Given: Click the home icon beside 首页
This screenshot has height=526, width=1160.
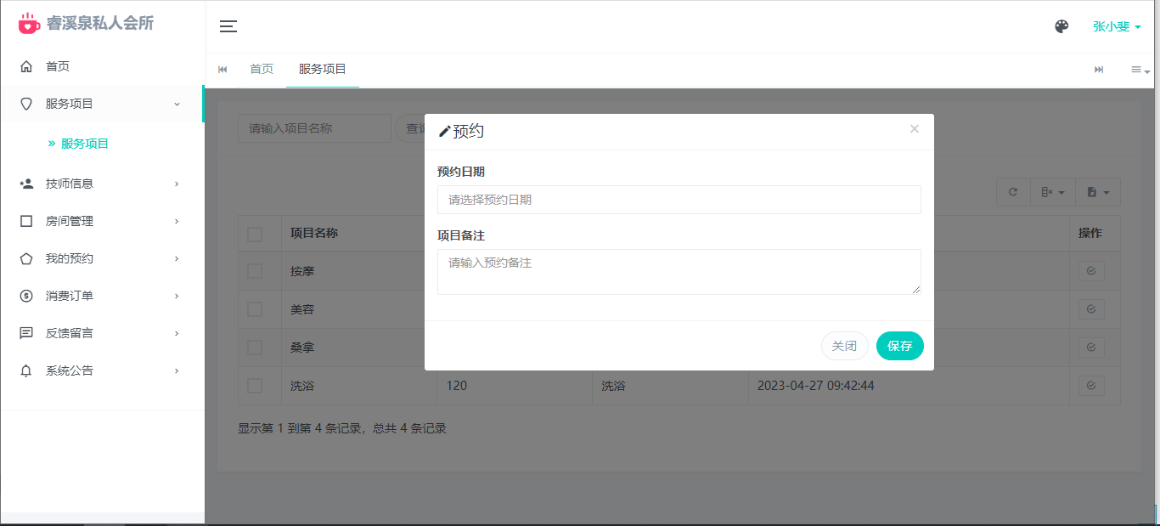Looking at the screenshot, I should pos(26,66).
